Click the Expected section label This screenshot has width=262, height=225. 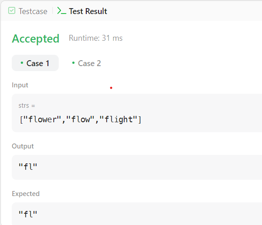pos(26,194)
